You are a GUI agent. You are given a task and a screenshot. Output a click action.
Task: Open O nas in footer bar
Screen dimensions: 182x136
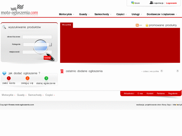point(140,93)
